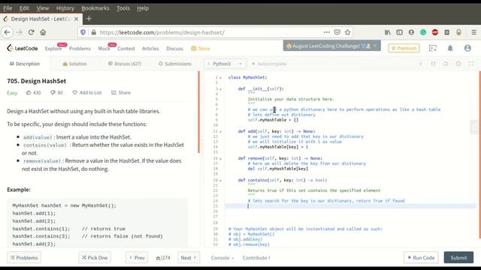
Task: Open the Grammarly extension icon
Action: pos(423,32)
